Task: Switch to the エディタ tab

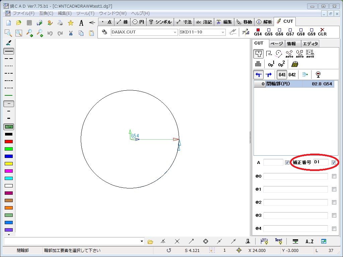Action: coord(310,44)
